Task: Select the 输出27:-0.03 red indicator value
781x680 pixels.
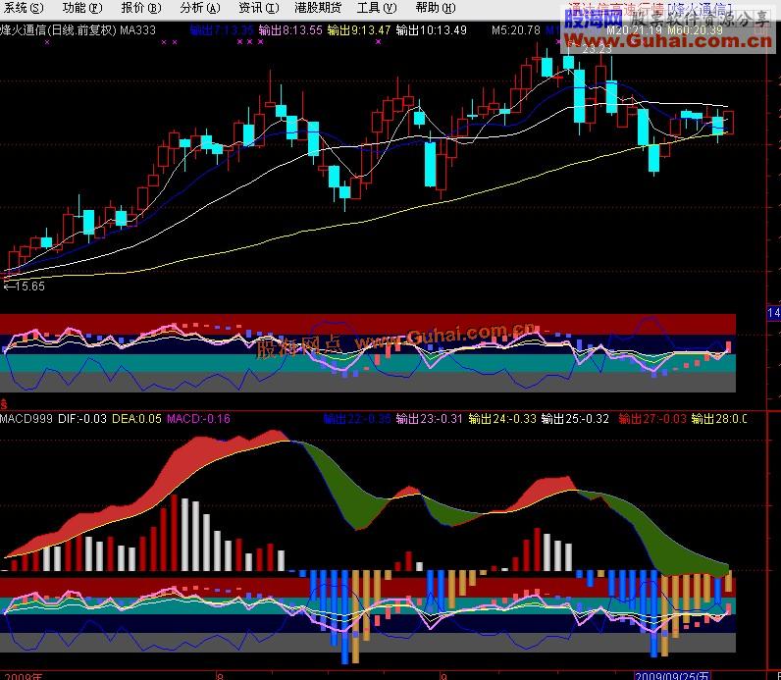Action: point(652,419)
